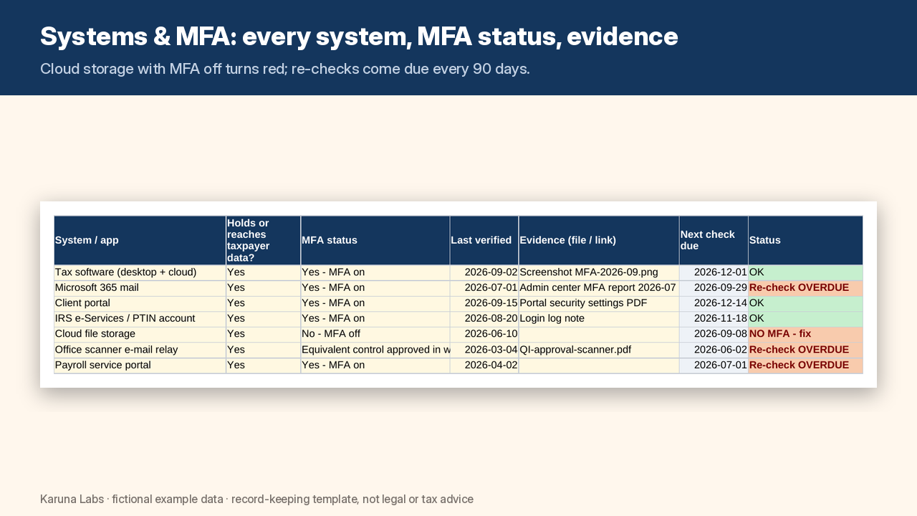The width and height of the screenshot is (917, 516).
Task: Click the 'Client portal' system cell
Action: [x=140, y=304]
